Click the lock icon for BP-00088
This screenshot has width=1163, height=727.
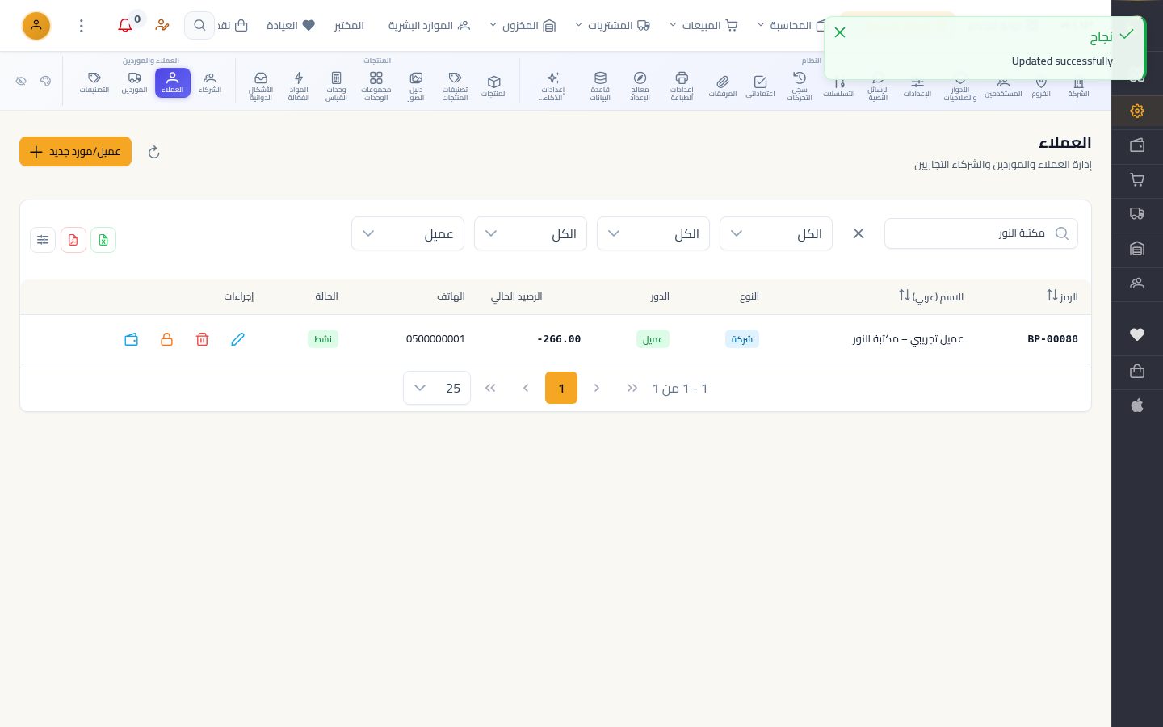[x=166, y=339]
